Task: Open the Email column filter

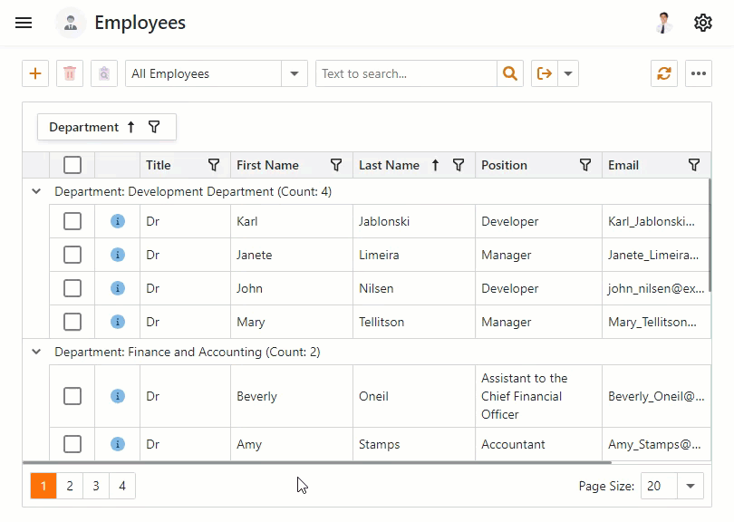Action: [694, 165]
